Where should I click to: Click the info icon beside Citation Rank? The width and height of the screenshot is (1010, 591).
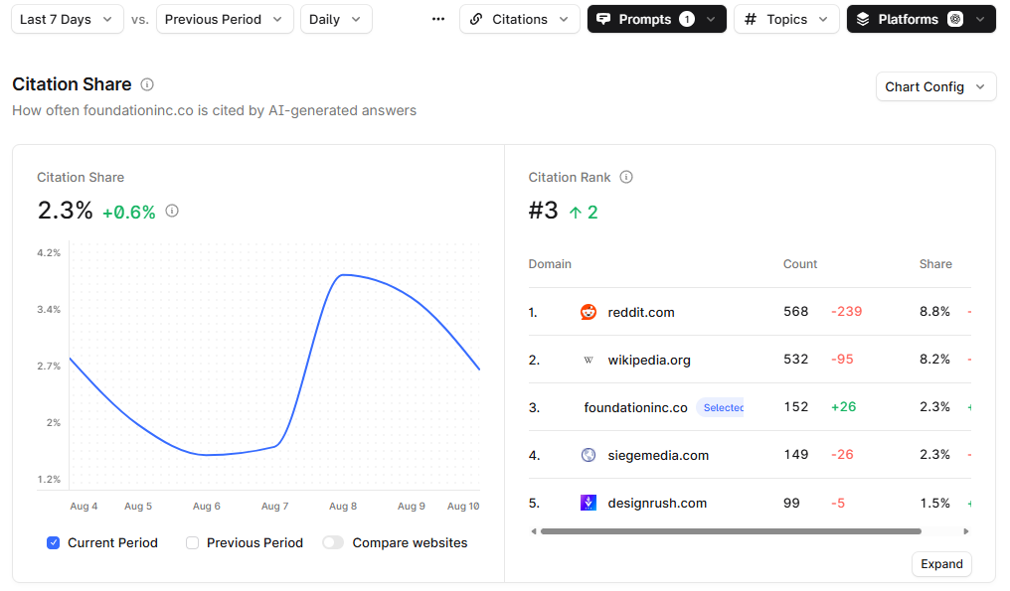pos(626,177)
